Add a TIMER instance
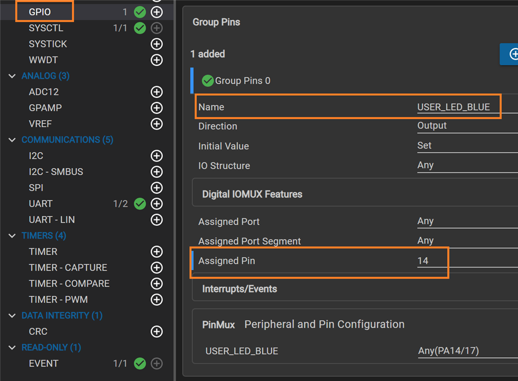 pos(157,252)
